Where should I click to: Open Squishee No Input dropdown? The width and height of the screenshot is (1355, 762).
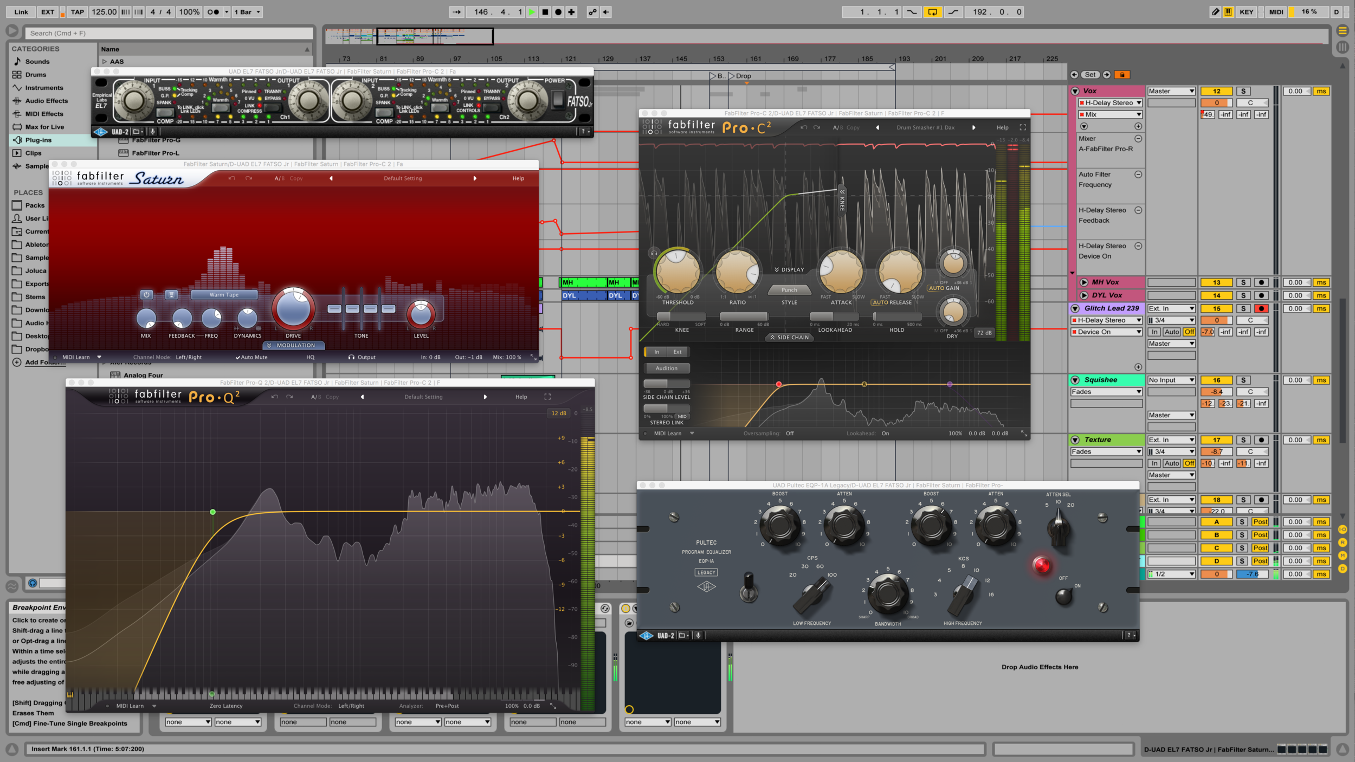click(x=1171, y=380)
